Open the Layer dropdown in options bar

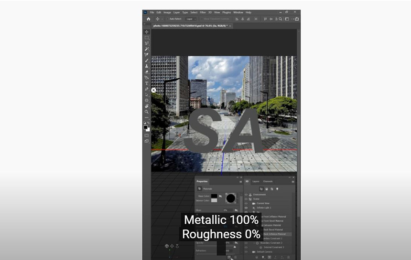pyautogui.click(x=190, y=19)
